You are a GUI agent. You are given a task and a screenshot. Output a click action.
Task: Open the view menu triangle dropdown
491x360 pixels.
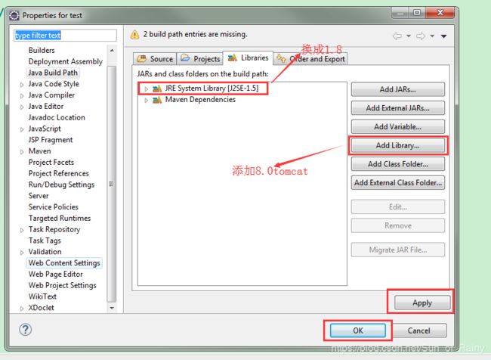tap(443, 36)
